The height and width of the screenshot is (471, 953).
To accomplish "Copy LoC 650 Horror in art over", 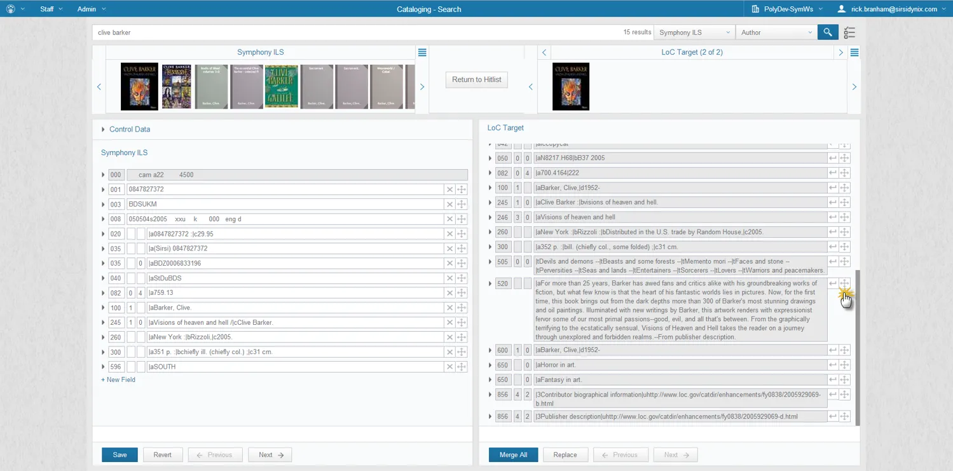I will 832,365.
